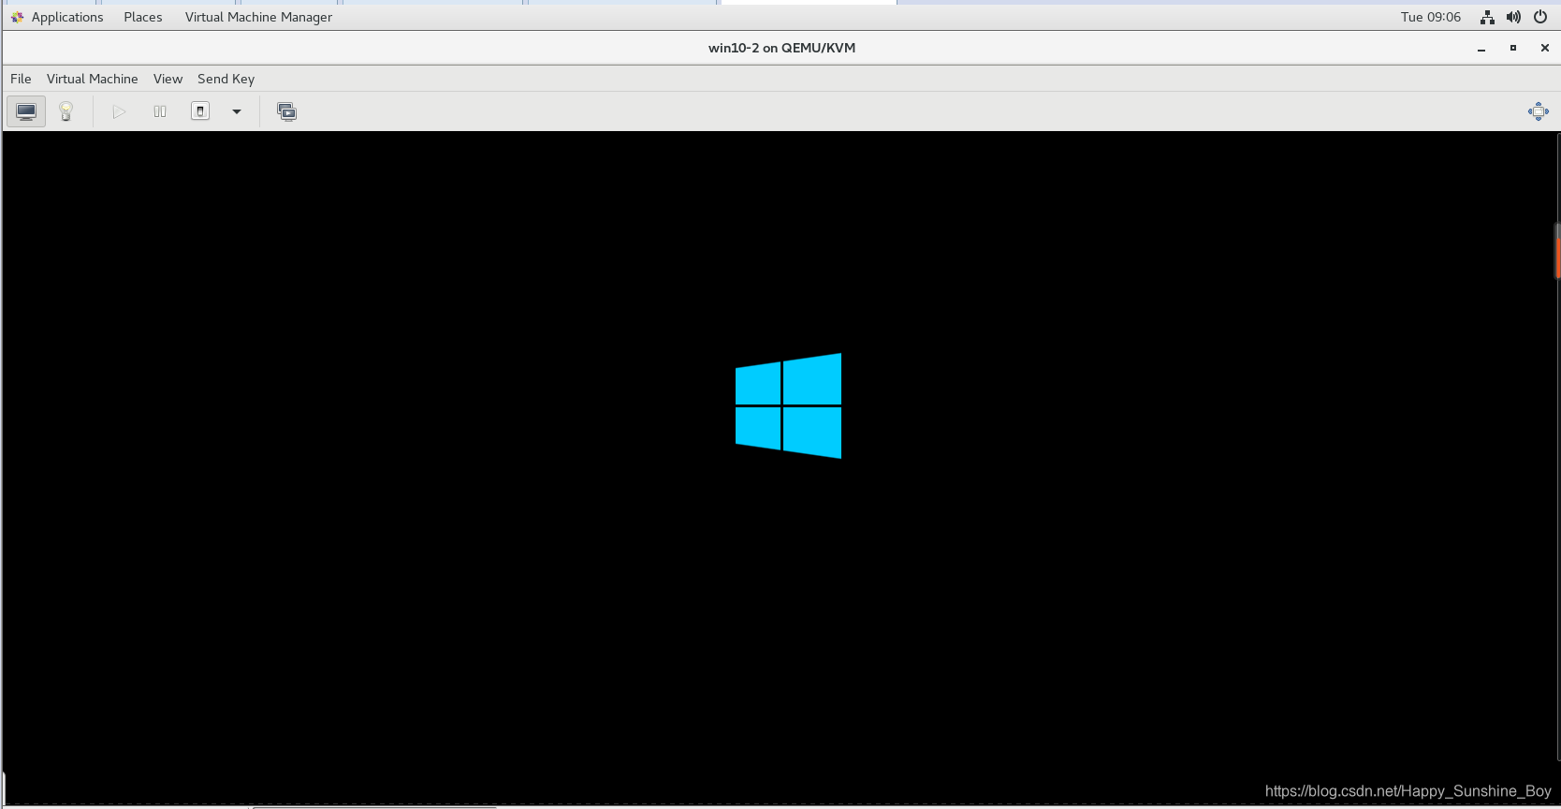Viewport: 1561px width, 809px height.
Task: Switch to fullscreen view icon
Action: coord(1539,111)
